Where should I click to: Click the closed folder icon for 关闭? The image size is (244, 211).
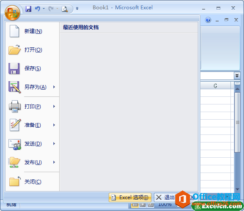[15, 181]
